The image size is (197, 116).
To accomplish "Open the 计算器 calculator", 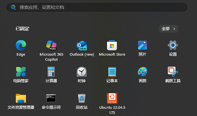I will click(51, 72).
